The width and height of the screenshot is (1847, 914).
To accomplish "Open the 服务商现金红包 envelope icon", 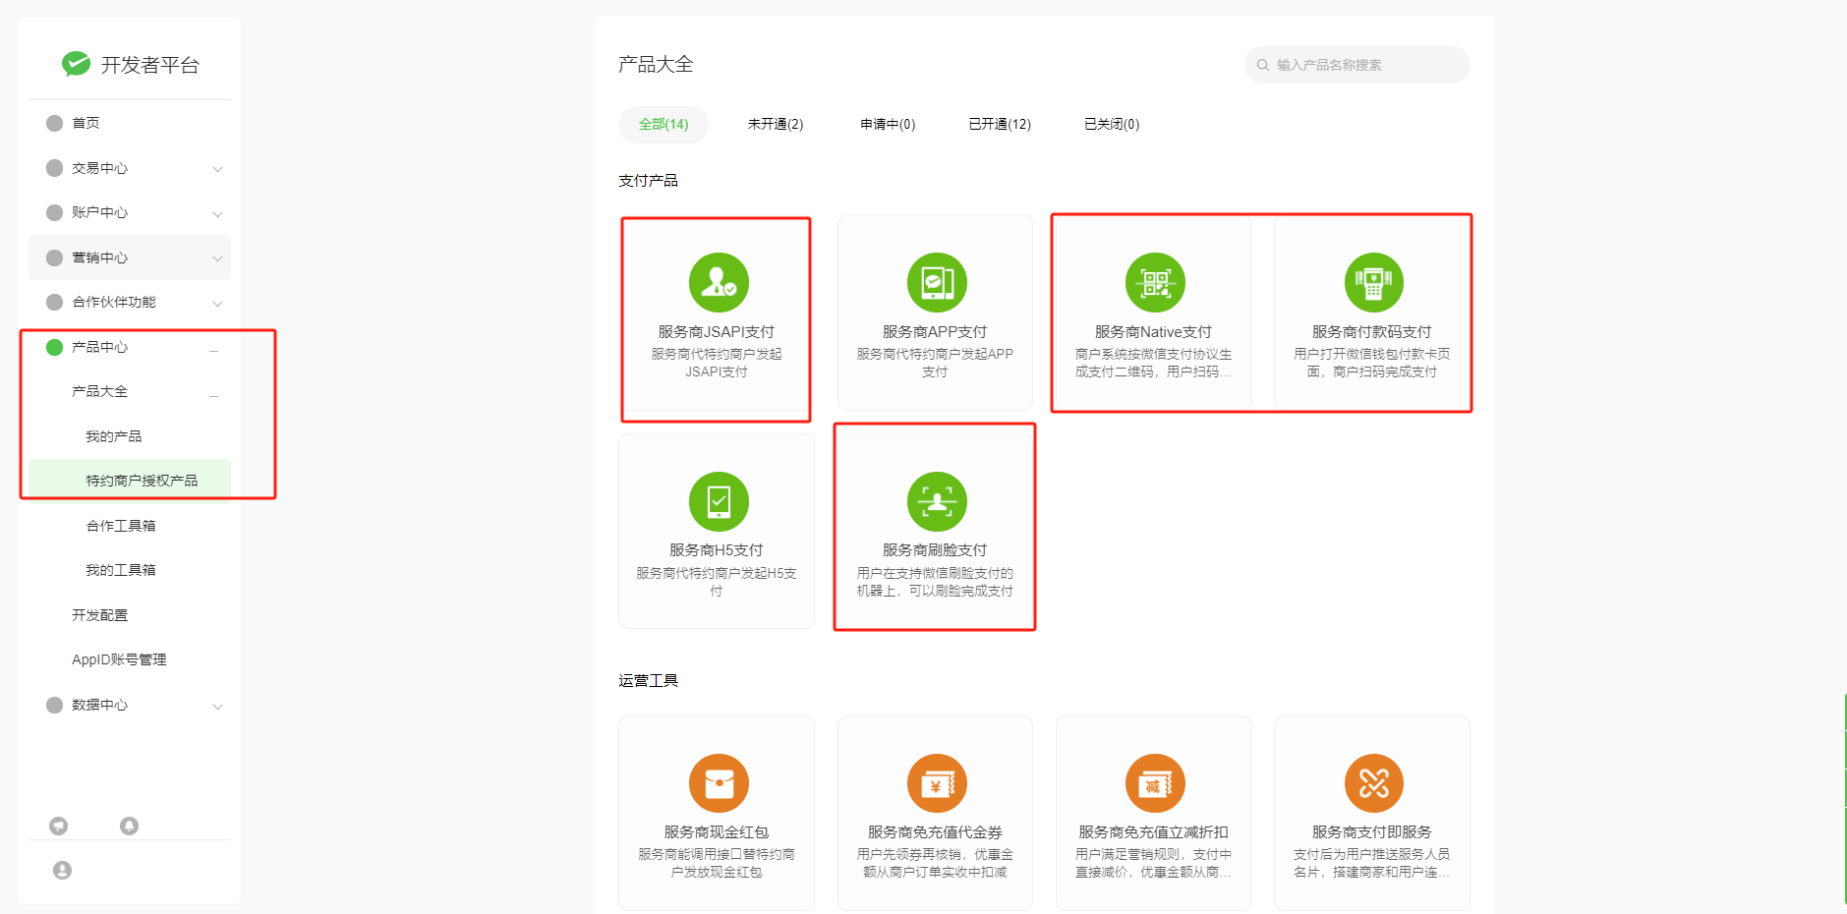I will tap(719, 783).
